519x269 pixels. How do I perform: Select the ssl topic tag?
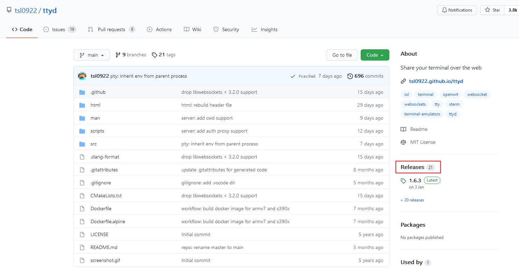point(406,94)
